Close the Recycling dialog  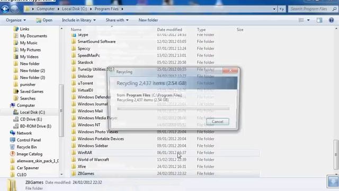(230, 71)
